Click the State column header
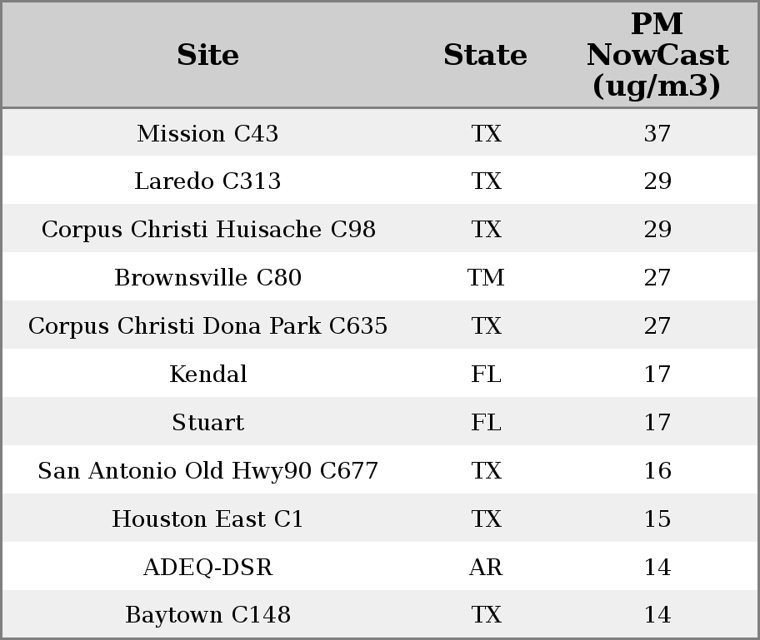Viewport: 760px width, 640px height. (485, 55)
